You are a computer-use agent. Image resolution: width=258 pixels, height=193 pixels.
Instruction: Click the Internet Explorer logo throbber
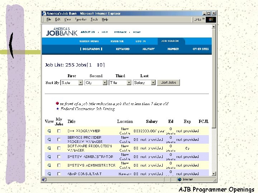211,20
